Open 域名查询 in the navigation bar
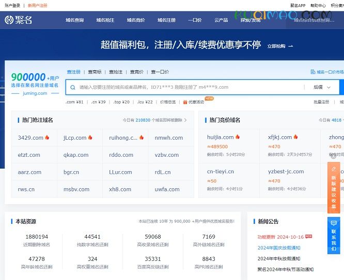The image size is (344, 280). [74, 20]
